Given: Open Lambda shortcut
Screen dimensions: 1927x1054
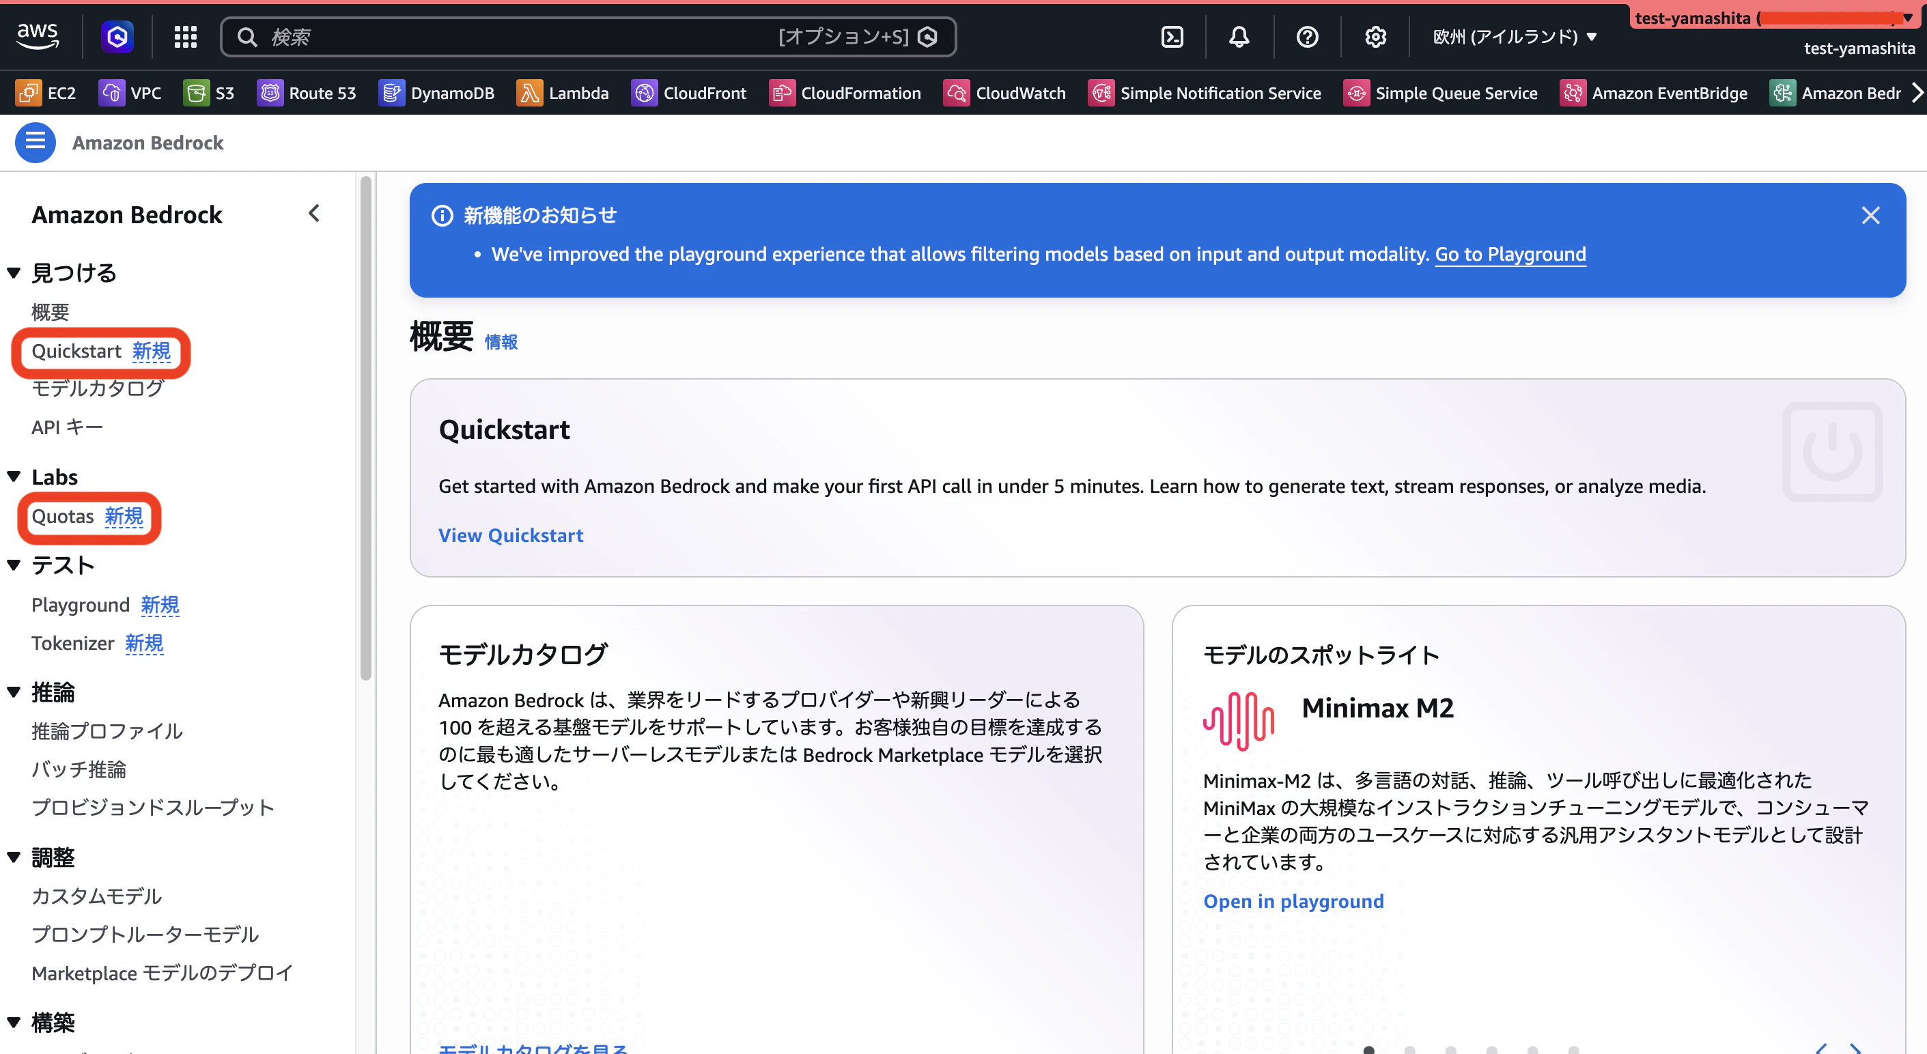Looking at the screenshot, I should [x=563, y=93].
